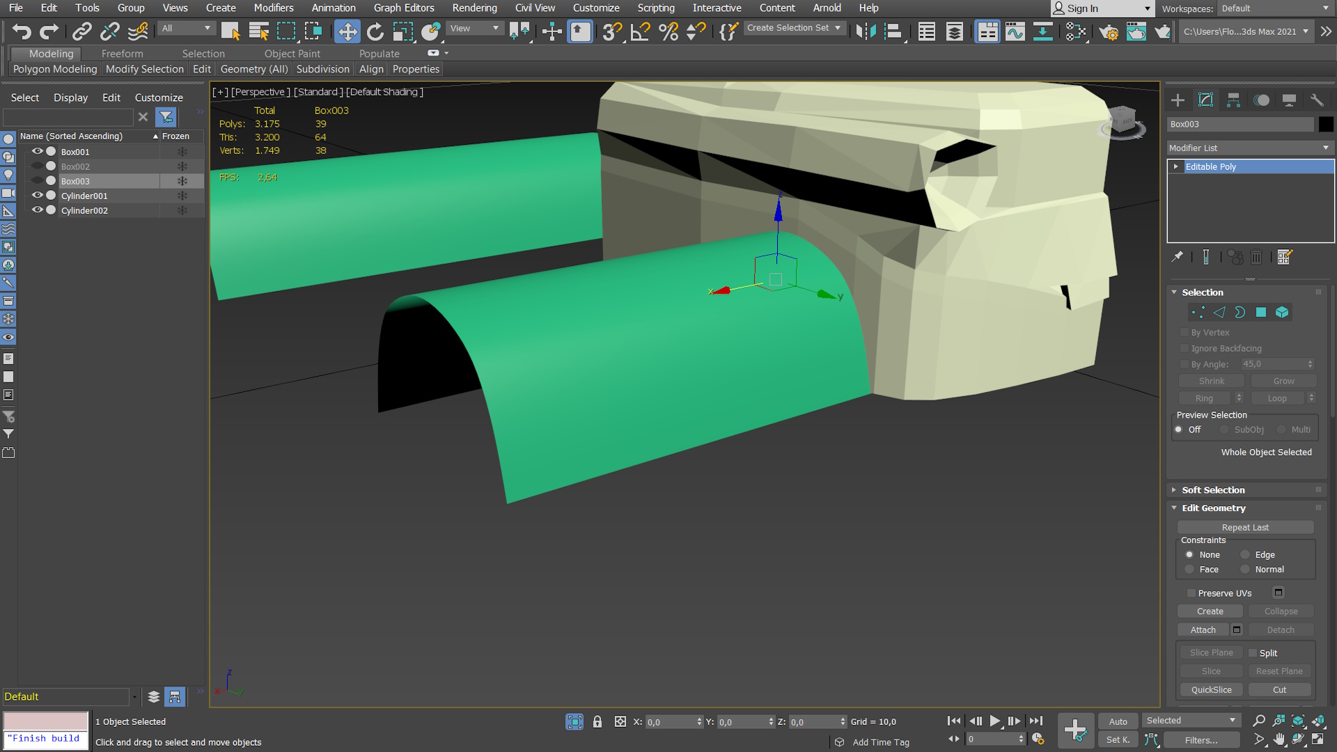Image resolution: width=1337 pixels, height=752 pixels.
Task: Select the Move transform tool
Action: tap(347, 31)
